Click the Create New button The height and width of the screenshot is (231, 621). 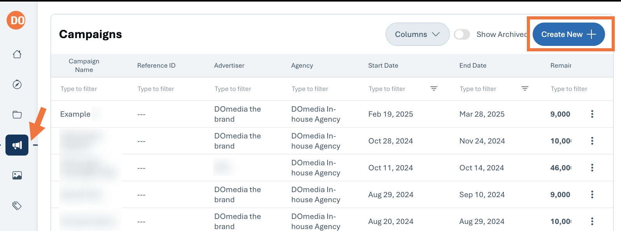tap(568, 34)
